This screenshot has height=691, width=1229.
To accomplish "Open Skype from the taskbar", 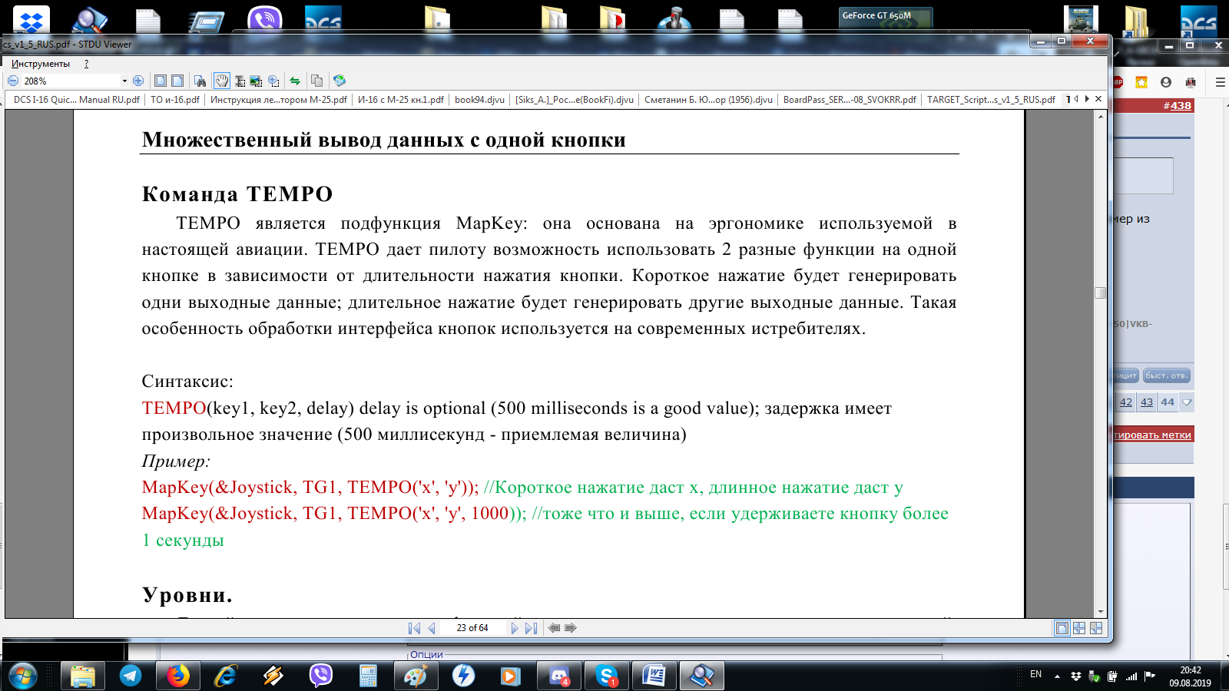I will [x=607, y=676].
